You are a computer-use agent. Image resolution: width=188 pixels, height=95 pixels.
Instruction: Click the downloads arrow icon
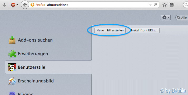click(4, 5)
